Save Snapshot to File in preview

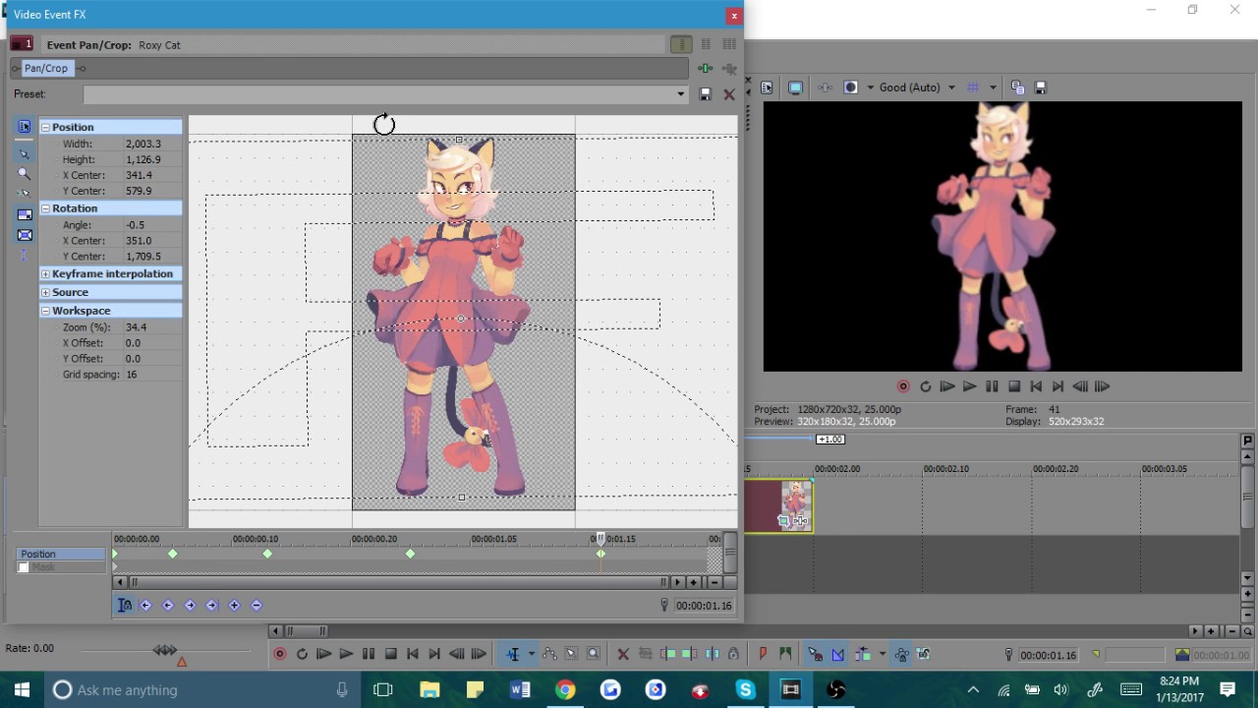[1041, 88]
